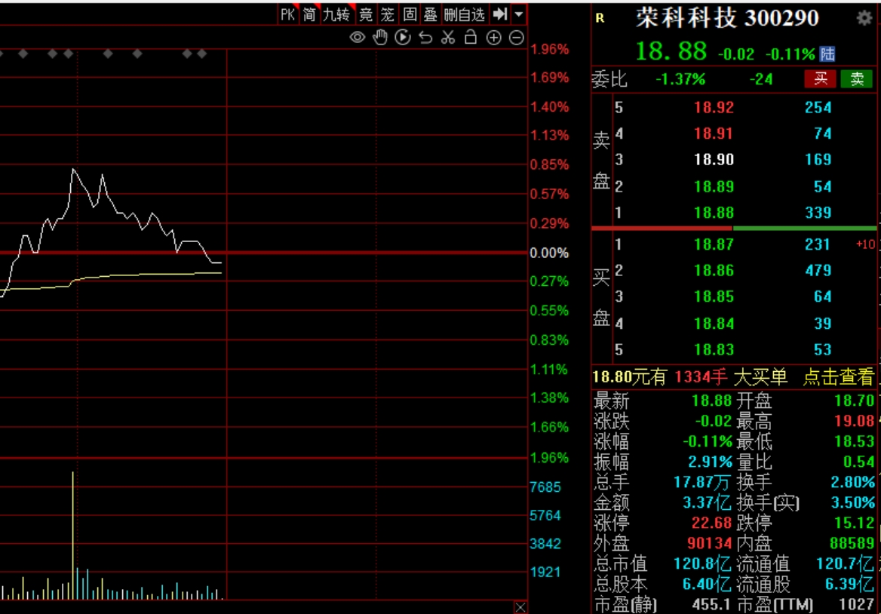Screen dimensions: 881x614
Task: Click the 金额 value 3.37亿
Action: pos(707,502)
